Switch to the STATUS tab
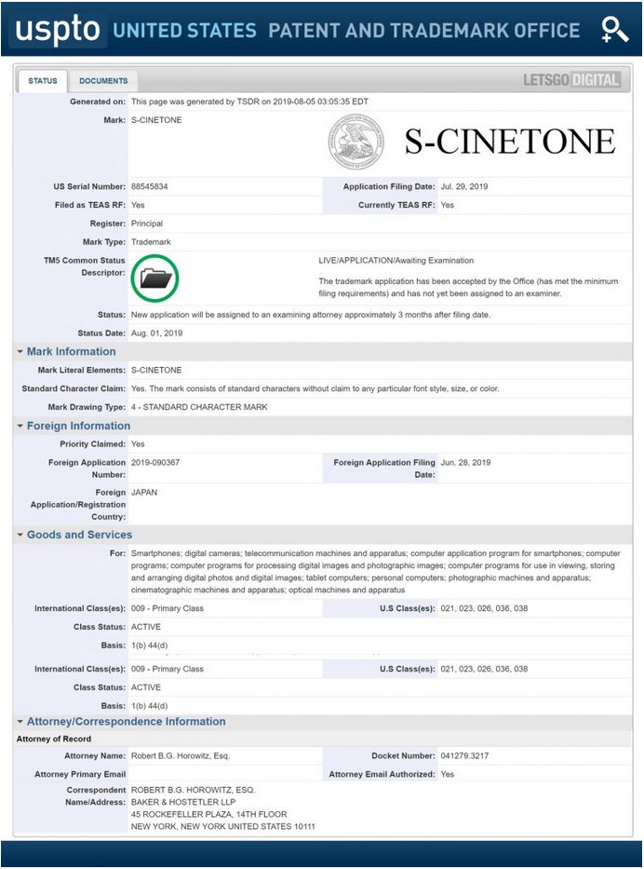 (43, 81)
